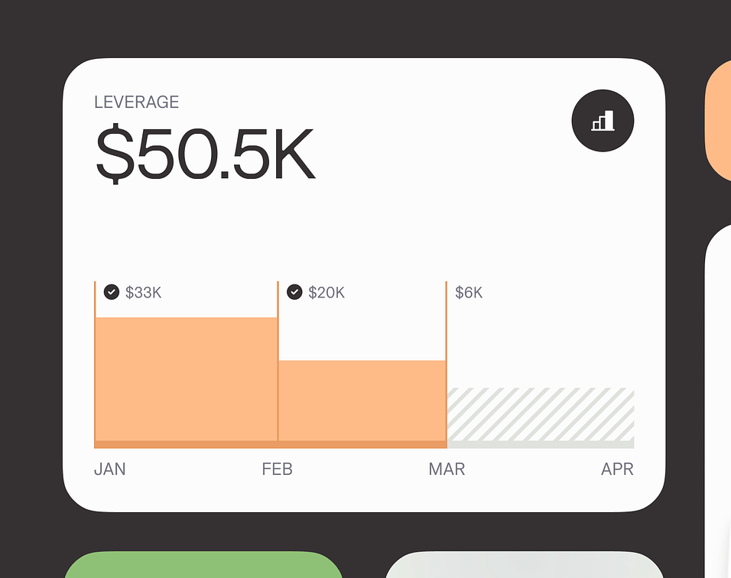
Task: Select the January orange bar
Action: pos(186,378)
